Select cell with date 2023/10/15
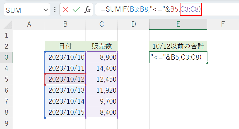The height and width of the screenshot is (129, 239). click(x=65, y=112)
